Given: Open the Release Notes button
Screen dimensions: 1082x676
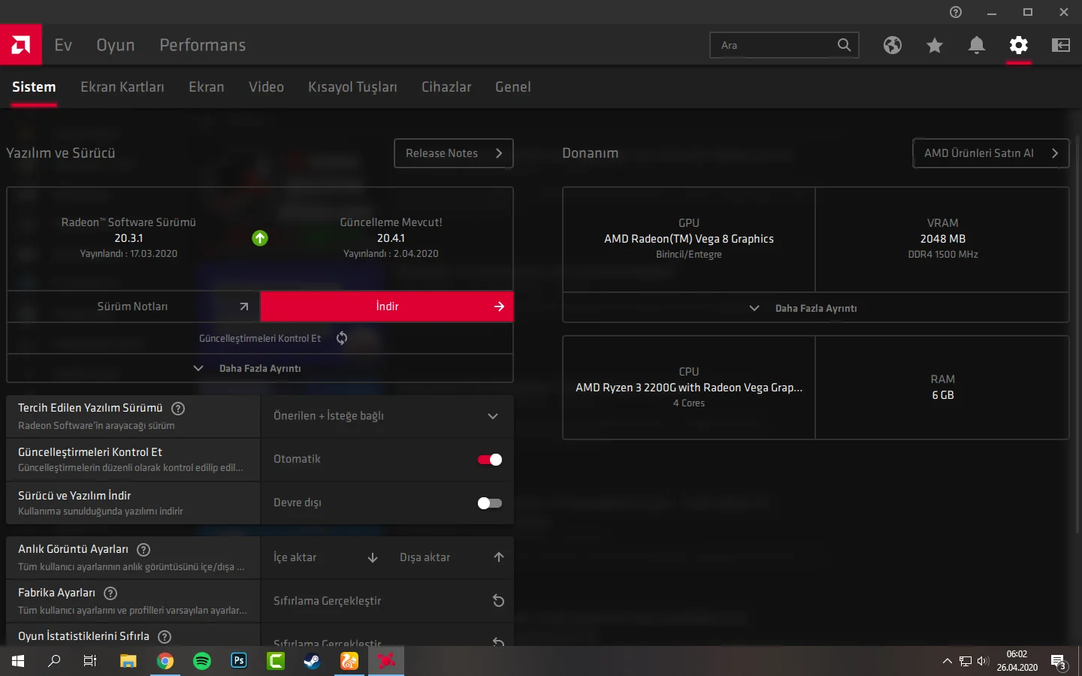Looking at the screenshot, I should [453, 153].
